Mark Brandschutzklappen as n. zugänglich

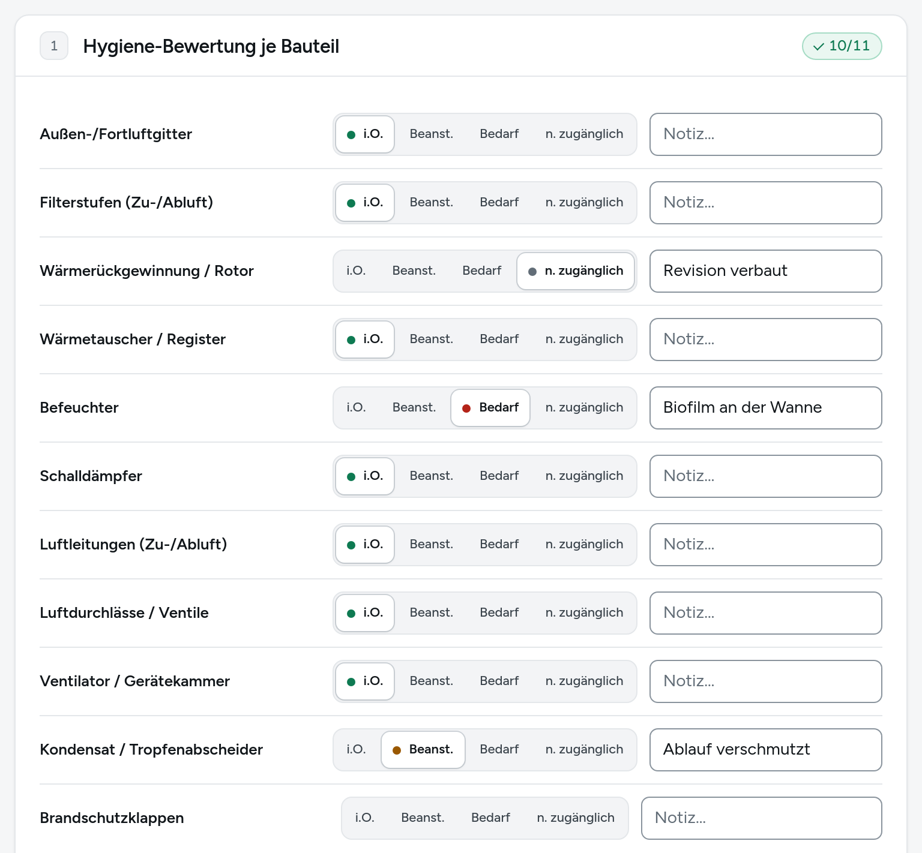click(x=576, y=818)
